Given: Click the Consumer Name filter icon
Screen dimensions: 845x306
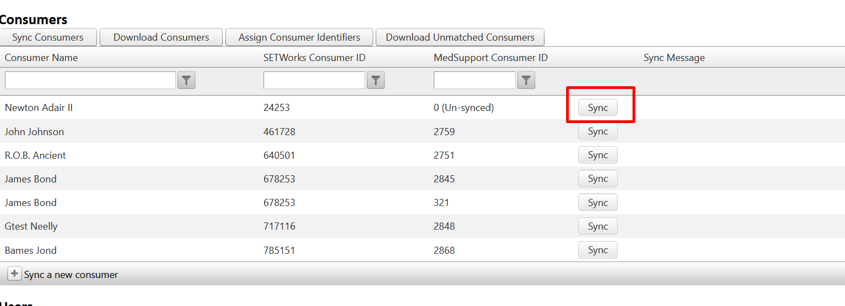Looking at the screenshot, I should 186,81.
